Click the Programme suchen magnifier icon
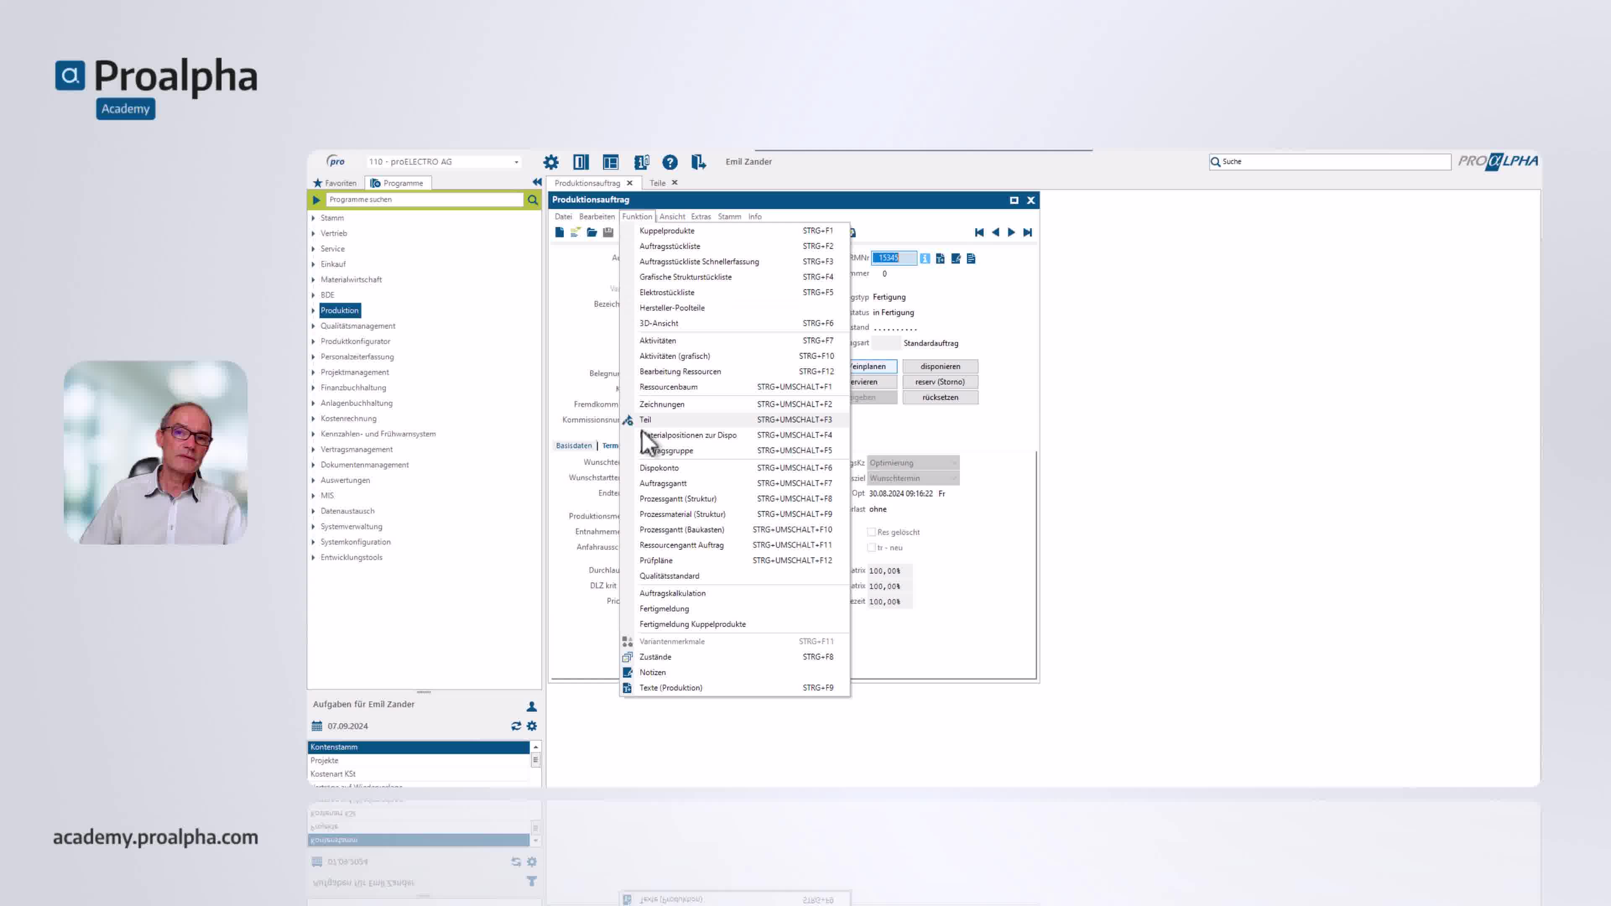The image size is (1611, 906). (533, 200)
